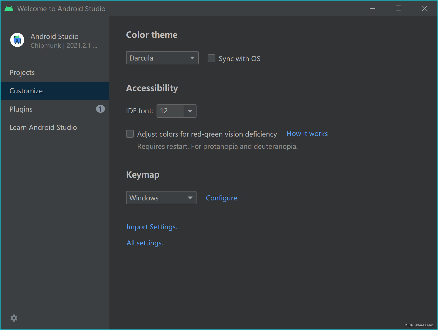Open the All settings... link
This screenshot has height=330, width=438.
point(147,243)
